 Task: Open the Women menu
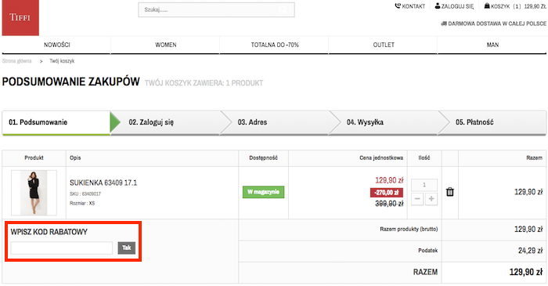(166, 45)
